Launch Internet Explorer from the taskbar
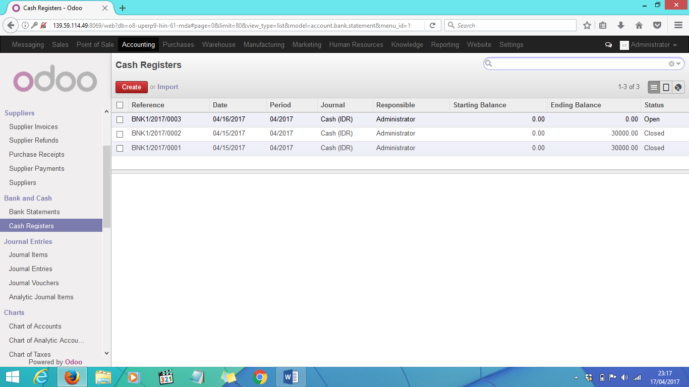The image size is (689, 387). pos(40,377)
